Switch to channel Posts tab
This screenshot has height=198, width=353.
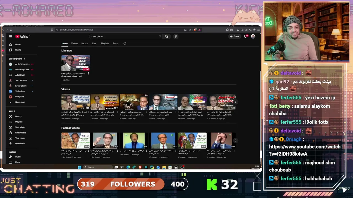(x=116, y=43)
